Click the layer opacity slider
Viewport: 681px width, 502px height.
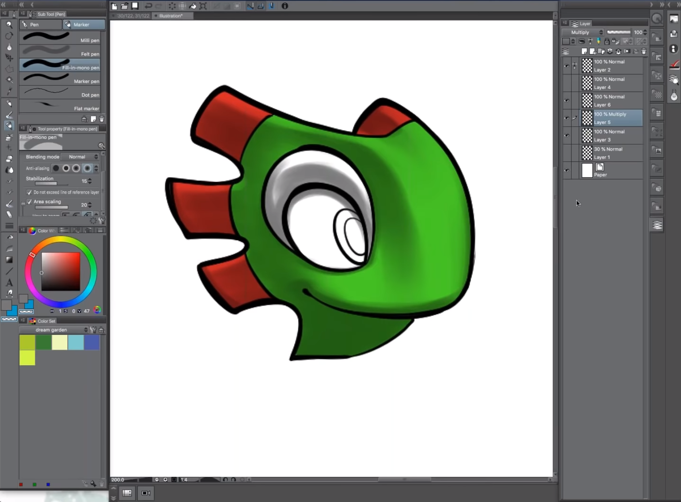pos(619,32)
